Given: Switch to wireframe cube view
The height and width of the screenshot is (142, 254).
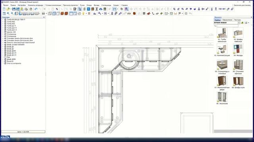Looking at the screenshot, I should click(50, 14).
